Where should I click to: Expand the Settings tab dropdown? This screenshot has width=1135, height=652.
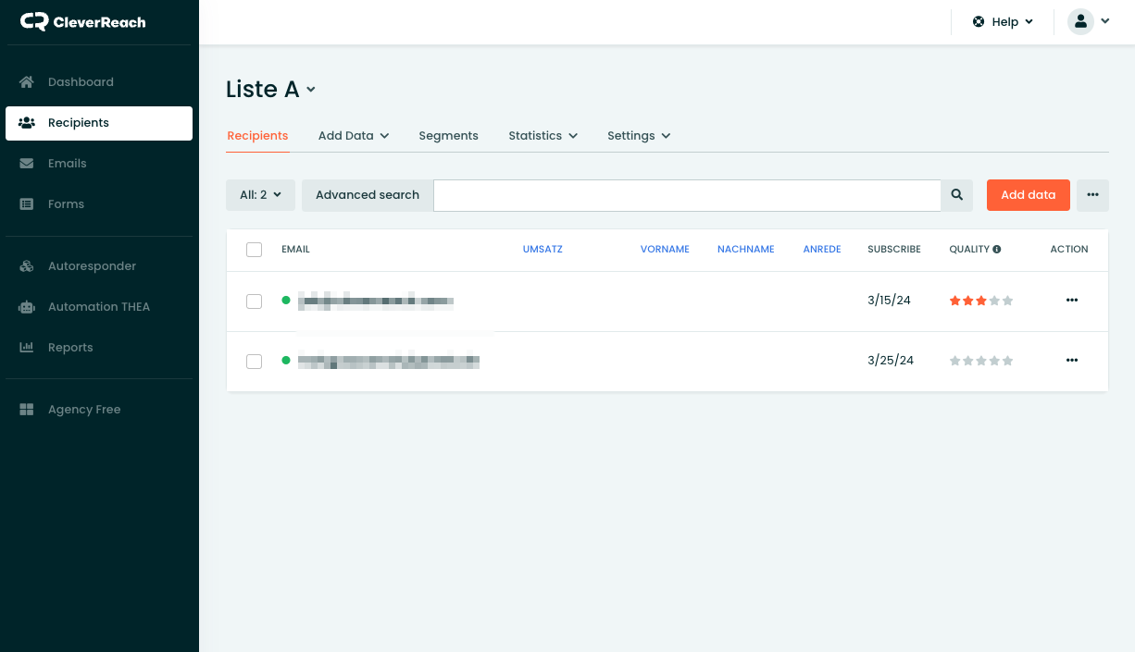[x=638, y=135]
